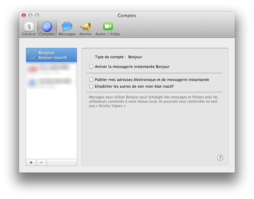The width and height of the screenshot is (254, 199).
Task: Click the help question mark button
Action: click(x=220, y=158)
